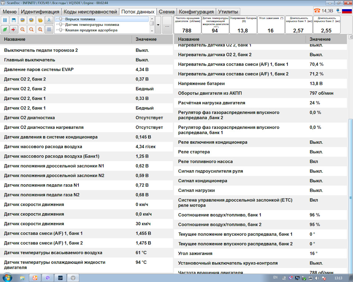Image resolution: width=353 pixels, height=282 pixels.
Task: Click the list view lines icon
Action: click(49, 29)
